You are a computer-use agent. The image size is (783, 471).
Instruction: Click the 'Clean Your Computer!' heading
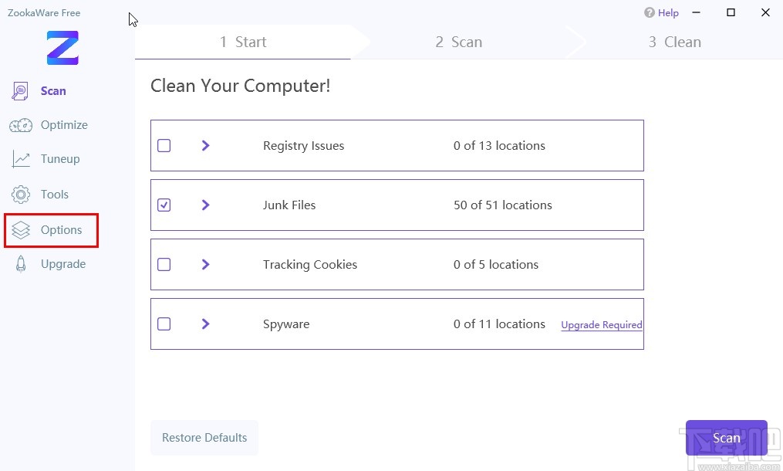click(240, 86)
